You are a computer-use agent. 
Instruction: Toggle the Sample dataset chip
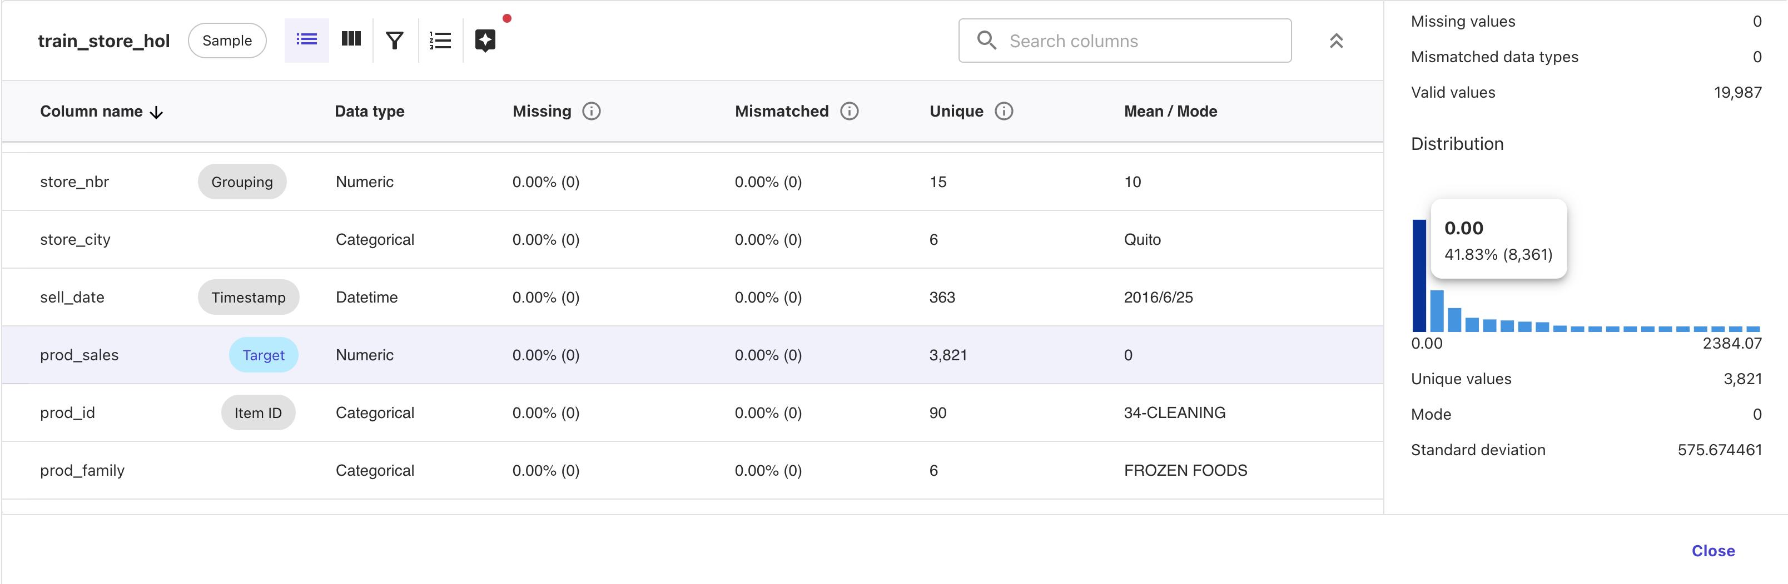(227, 41)
